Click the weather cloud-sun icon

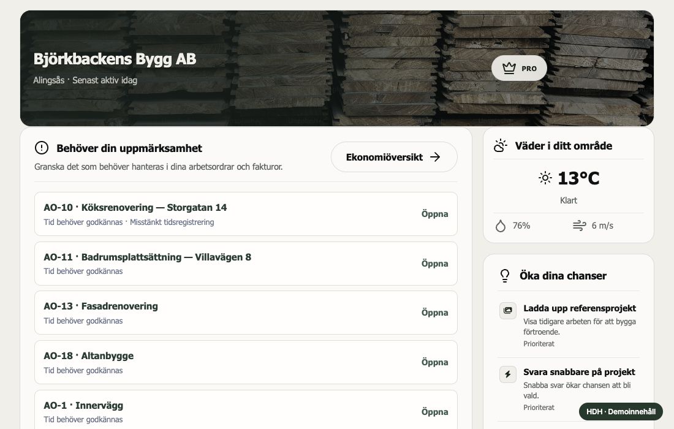(x=501, y=146)
